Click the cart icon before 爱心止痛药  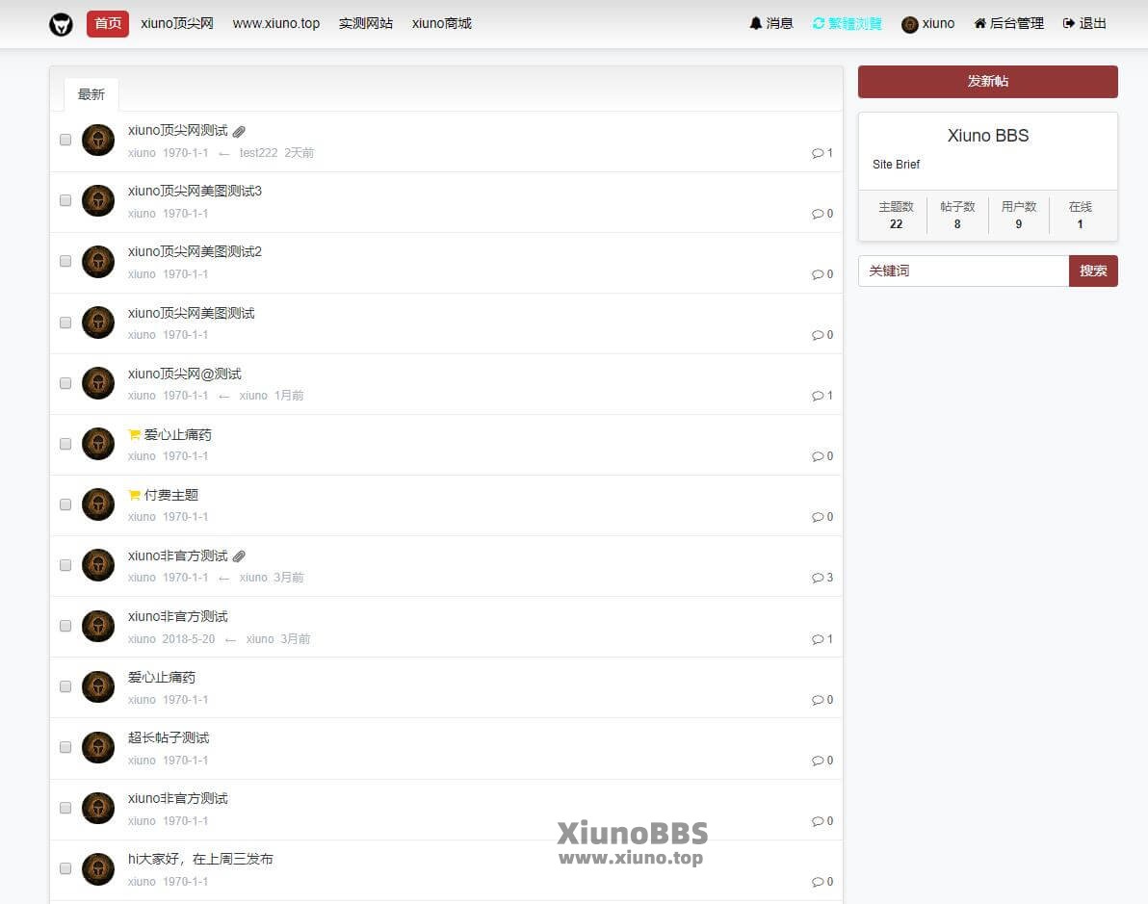pos(134,435)
